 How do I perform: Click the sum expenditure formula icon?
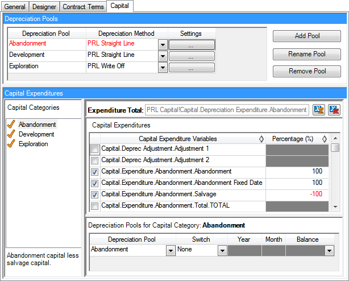318,110
